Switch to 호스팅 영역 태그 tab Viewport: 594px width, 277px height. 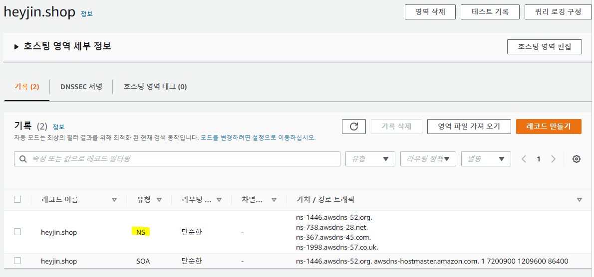[155, 87]
